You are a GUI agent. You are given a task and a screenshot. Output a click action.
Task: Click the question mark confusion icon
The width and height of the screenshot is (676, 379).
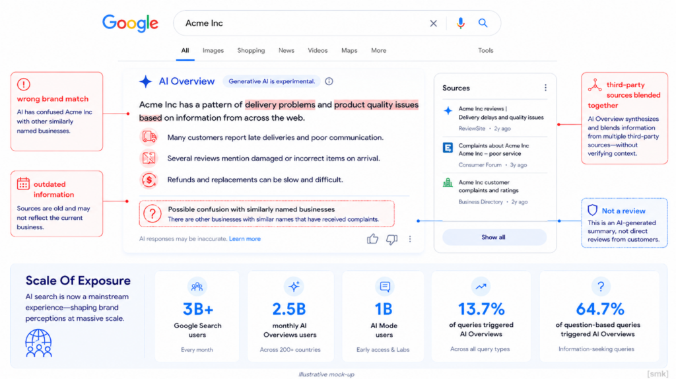(152, 214)
